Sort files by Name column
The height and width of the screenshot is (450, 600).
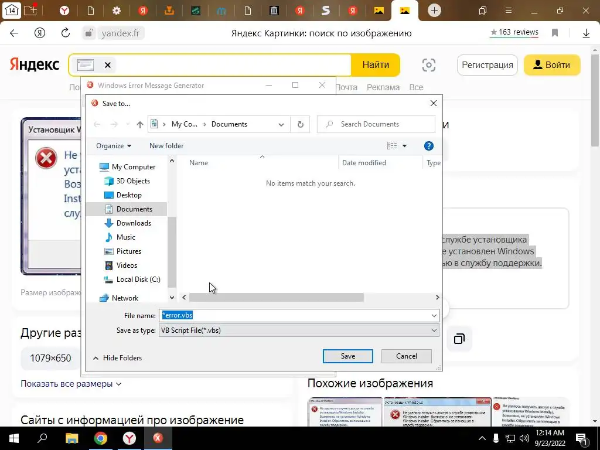click(199, 163)
